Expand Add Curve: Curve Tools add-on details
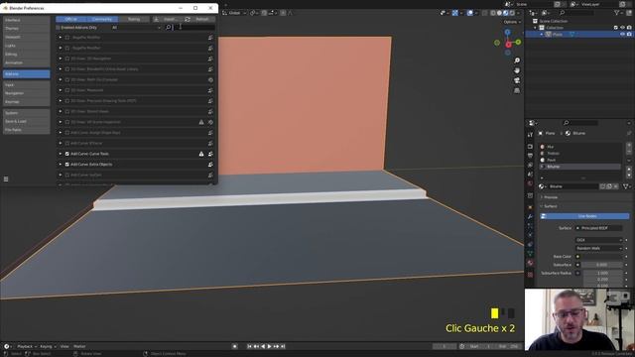 point(61,154)
